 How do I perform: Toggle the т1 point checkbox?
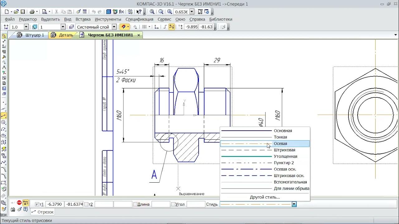(37, 204)
